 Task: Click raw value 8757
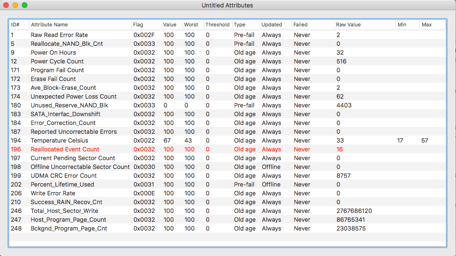click(343, 175)
